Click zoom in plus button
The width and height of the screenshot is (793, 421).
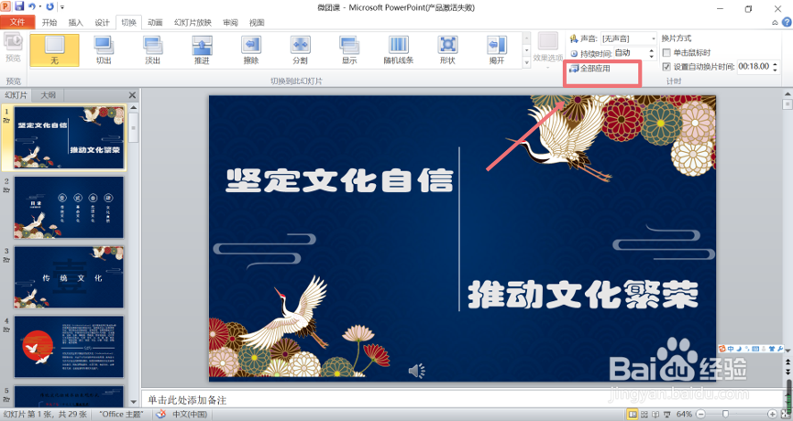click(x=772, y=414)
